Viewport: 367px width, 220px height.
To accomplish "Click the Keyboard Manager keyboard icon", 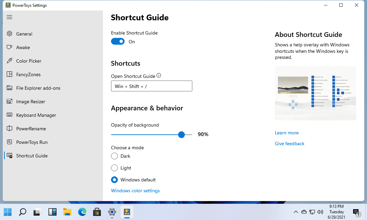I will [x=9, y=115].
